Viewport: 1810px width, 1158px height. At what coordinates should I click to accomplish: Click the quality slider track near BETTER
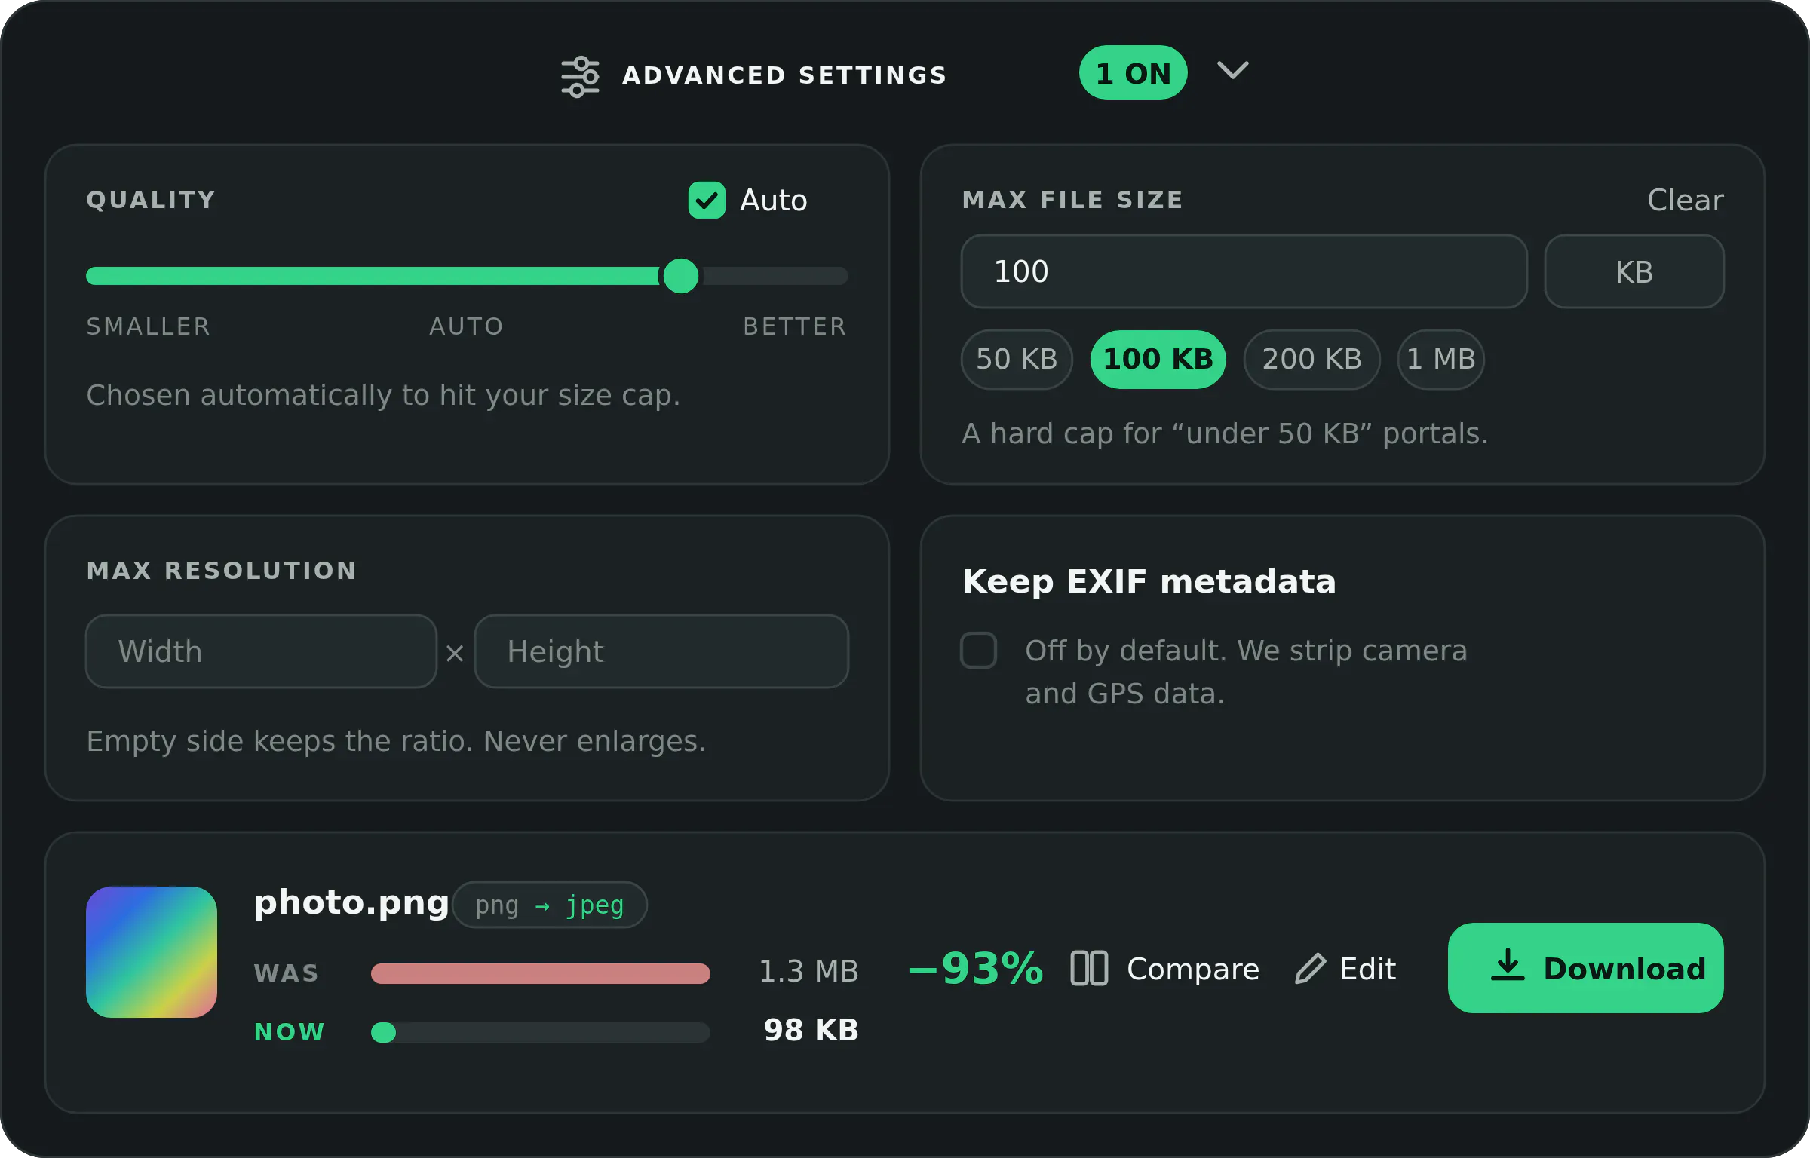point(777,276)
